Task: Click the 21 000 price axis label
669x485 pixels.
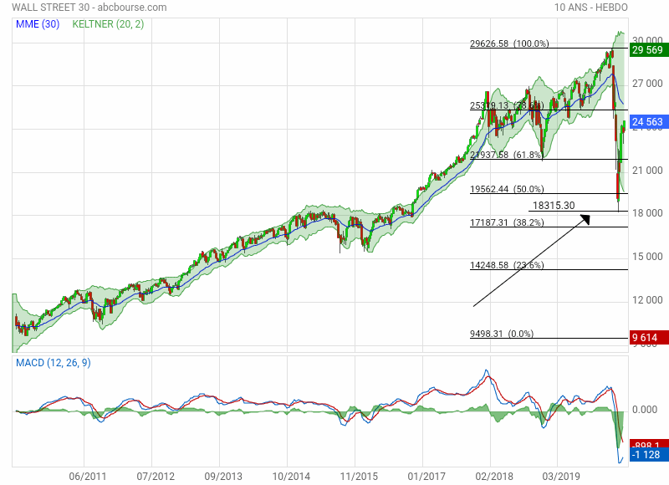Action: (647, 171)
